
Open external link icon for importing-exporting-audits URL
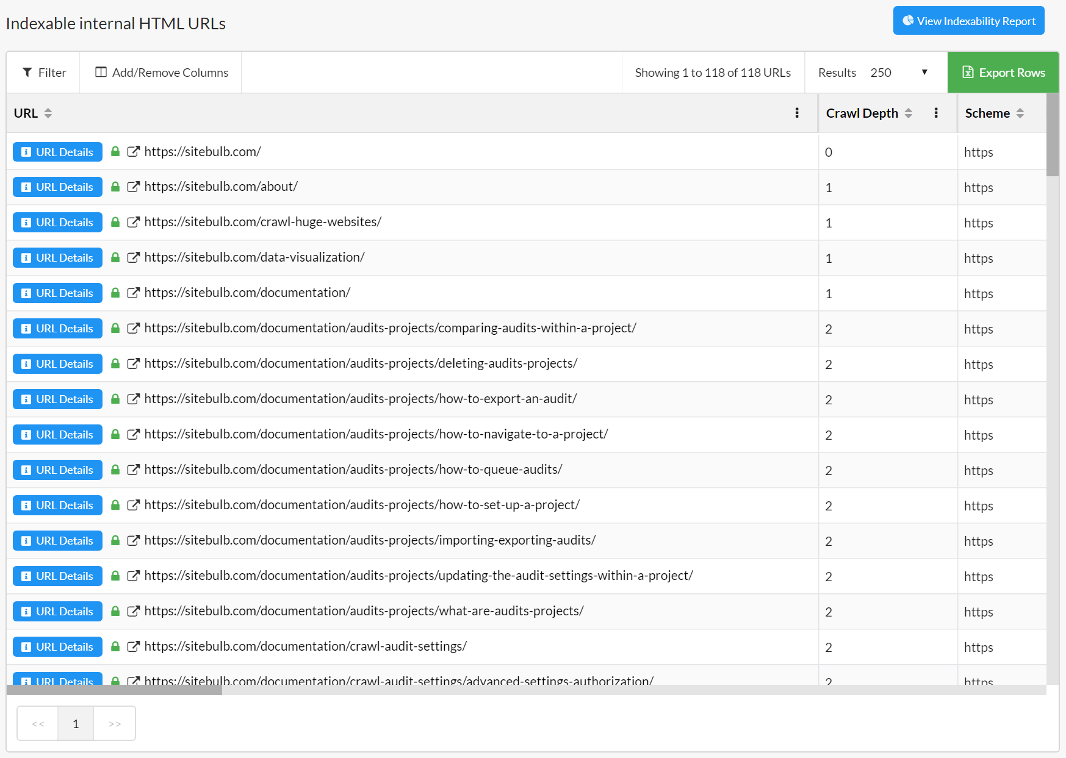133,540
